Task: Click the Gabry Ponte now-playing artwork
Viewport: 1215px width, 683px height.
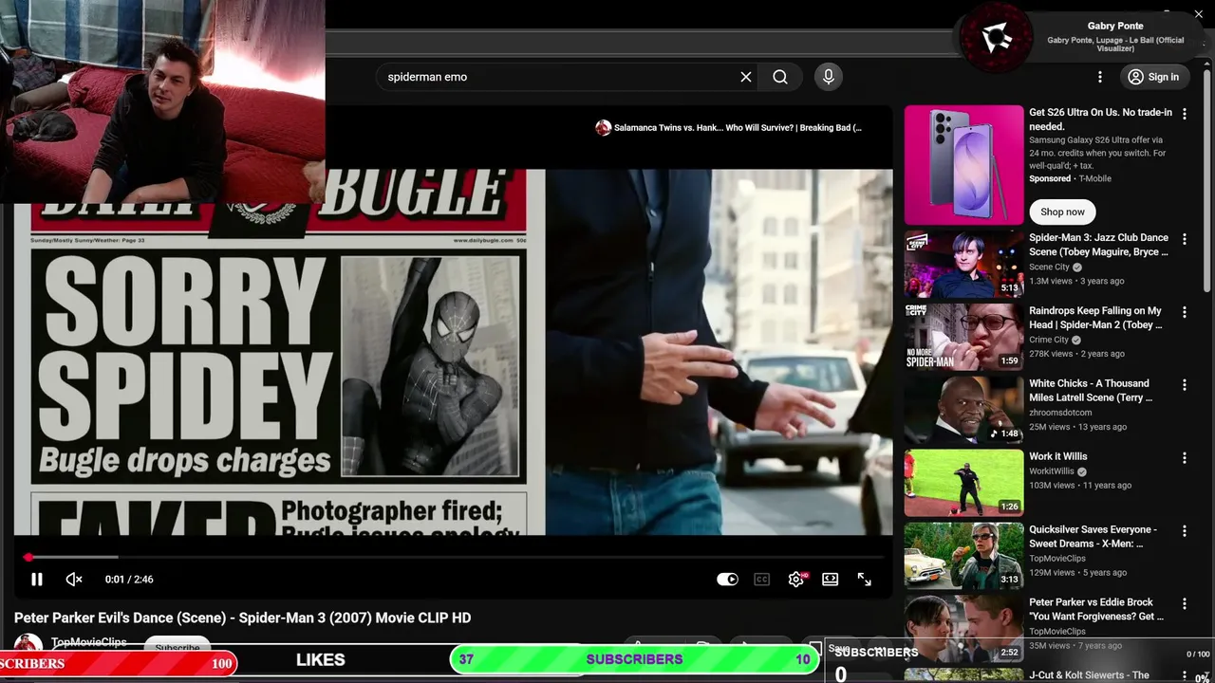Action: (x=996, y=39)
